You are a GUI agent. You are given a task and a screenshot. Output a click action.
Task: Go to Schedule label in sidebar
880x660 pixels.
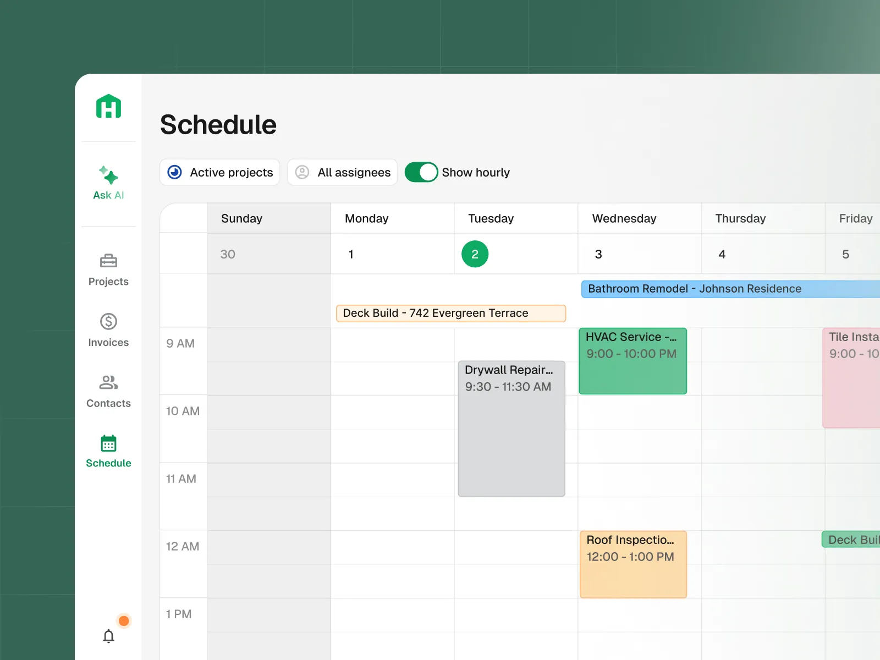point(108,463)
